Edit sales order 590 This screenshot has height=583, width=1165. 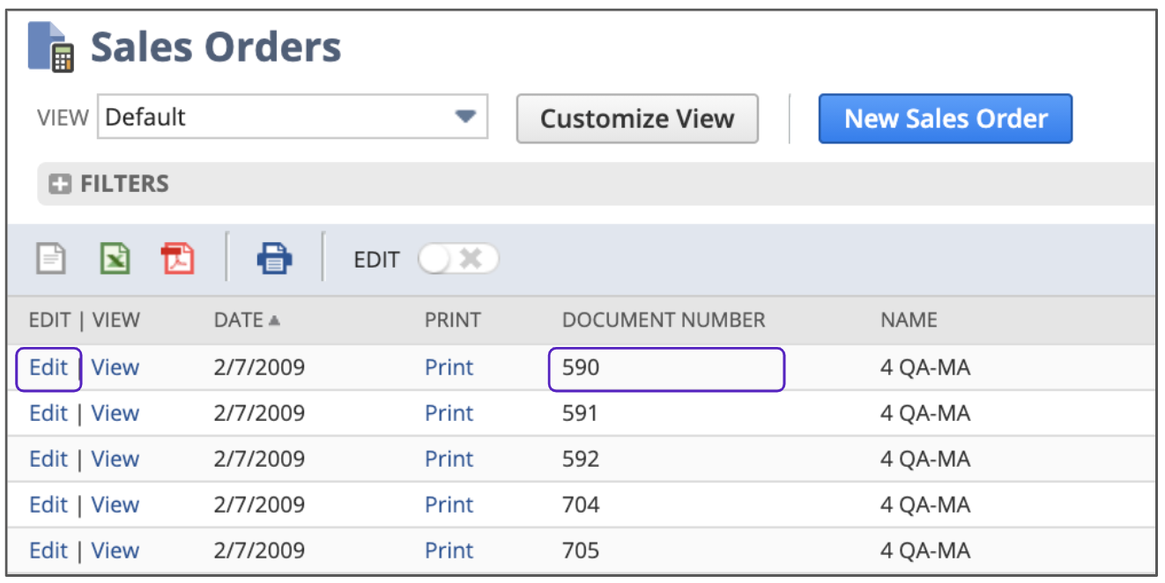click(48, 367)
